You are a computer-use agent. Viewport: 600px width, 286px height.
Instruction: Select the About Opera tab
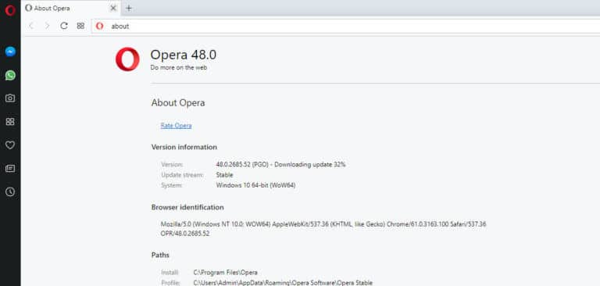pos(71,8)
